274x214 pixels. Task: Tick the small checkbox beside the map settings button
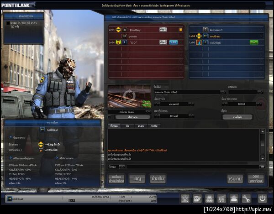[110, 117]
